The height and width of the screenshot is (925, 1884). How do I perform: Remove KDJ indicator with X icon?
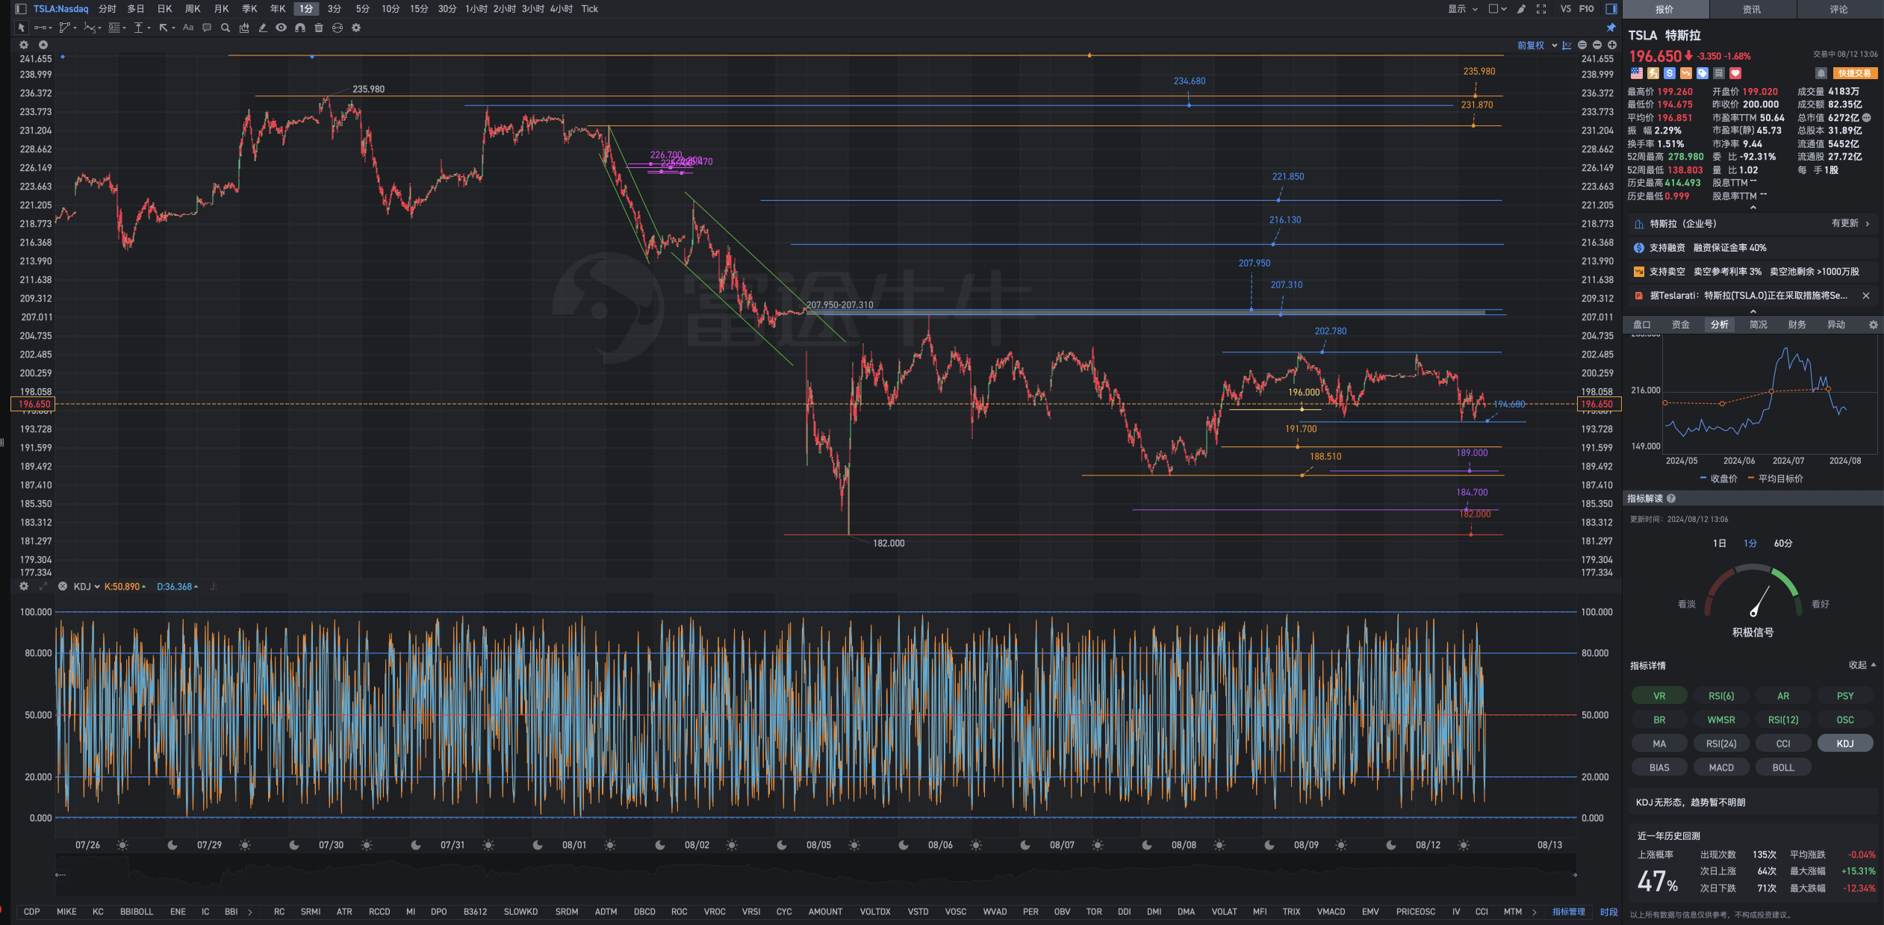[63, 587]
